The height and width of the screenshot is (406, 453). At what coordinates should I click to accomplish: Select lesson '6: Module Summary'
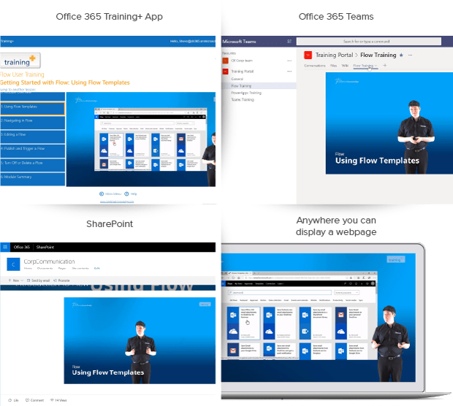(32, 179)
